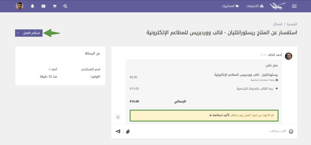The width and height of the screenshot is (311, 145).
Task: Click the منذ 33 دقيقة timestamp
Action: click(49, 76)
